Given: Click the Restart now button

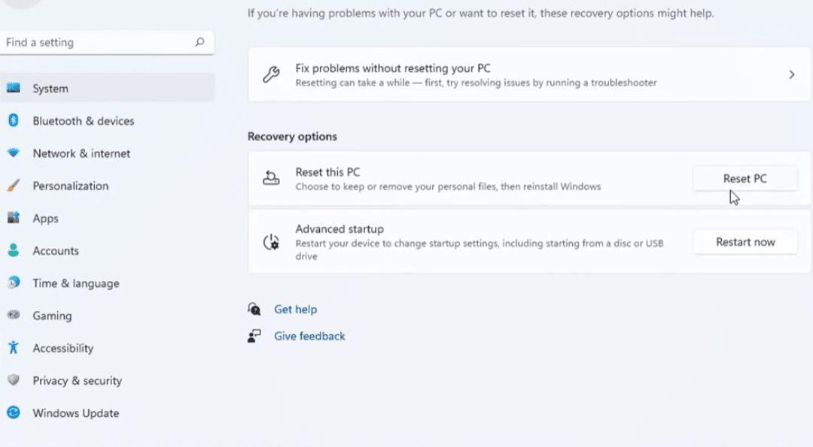Looking at the screenshot, I should [745, 242].
